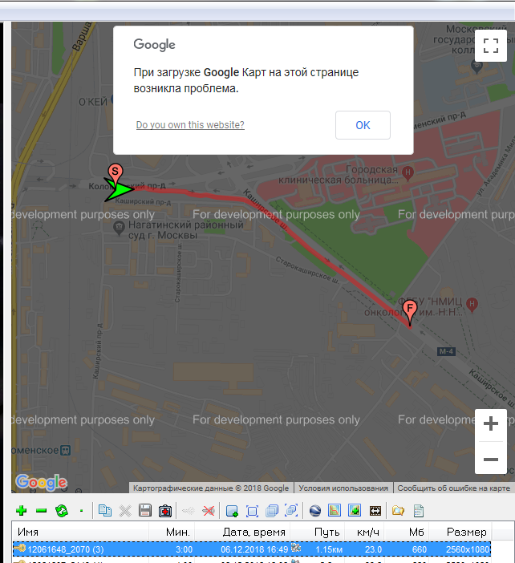Viewport: 515px width, 563px height.
Task: Click the floppy disk save icon
Action: [145, 511]
